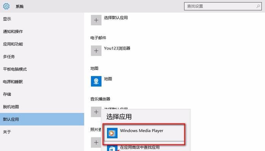The image size is (265, 151).
Task: Click 在应用商店中查找应用 link
Action: (140, 147)
